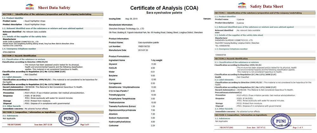The height and width of the screenshot is (133, 317).
Task: Select 'DipotassiumGlycyrrhizinate' ingredient
Action: click(122, 110)
